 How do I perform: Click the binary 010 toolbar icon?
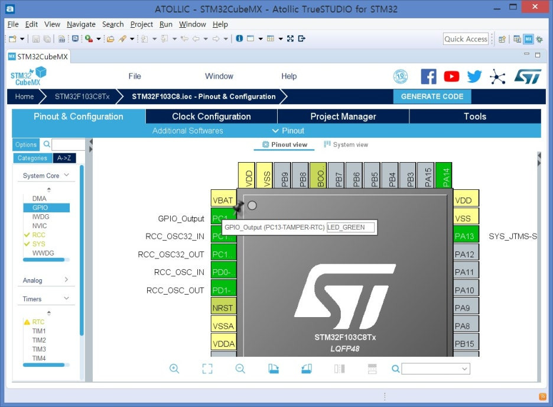click(x=61, y=39)
